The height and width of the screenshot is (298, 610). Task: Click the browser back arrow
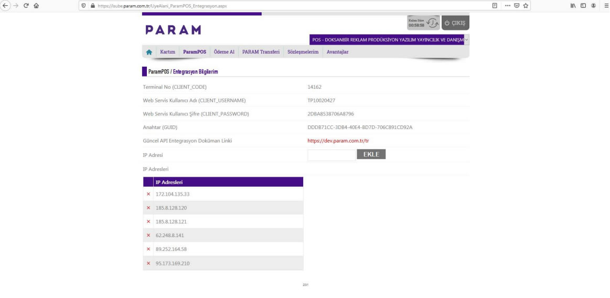pos(5,6)
